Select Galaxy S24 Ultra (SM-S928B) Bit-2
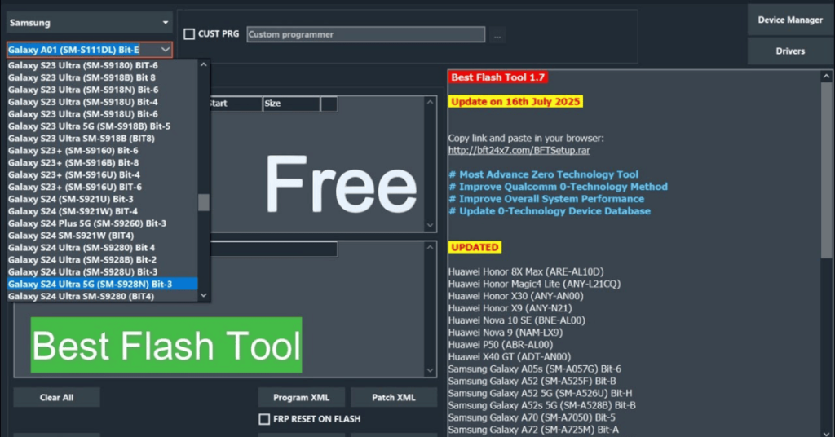Screen dimensions: 835x437 102,260
